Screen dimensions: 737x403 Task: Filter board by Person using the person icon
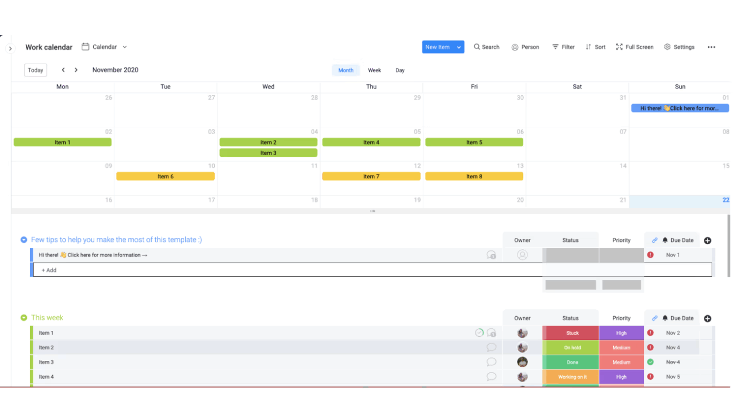(x=514, y=47)
